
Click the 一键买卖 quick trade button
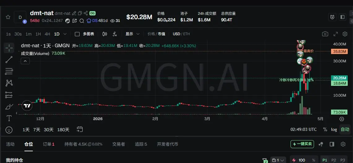(x=302, y=144)
